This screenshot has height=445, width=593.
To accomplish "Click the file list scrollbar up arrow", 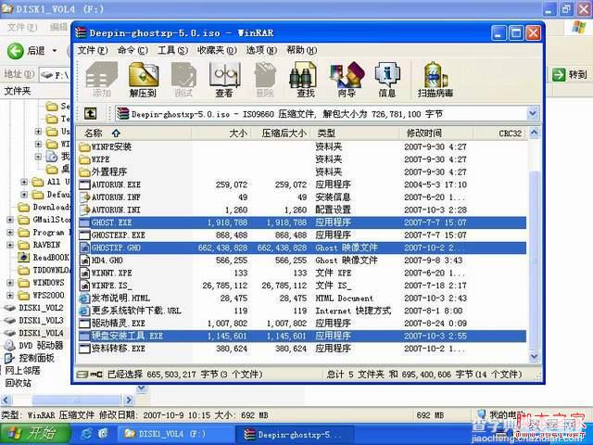I will pyautogui.click(x=534, y=133).
